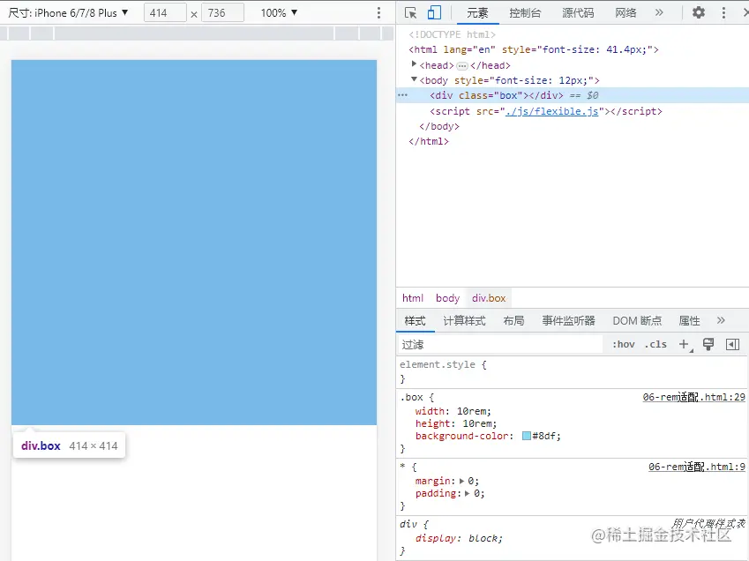The height and width of the screenshot is (561, 749).
Task: Toggle the styles sidebar pane layout icon
Action: [x=732, y=344]
